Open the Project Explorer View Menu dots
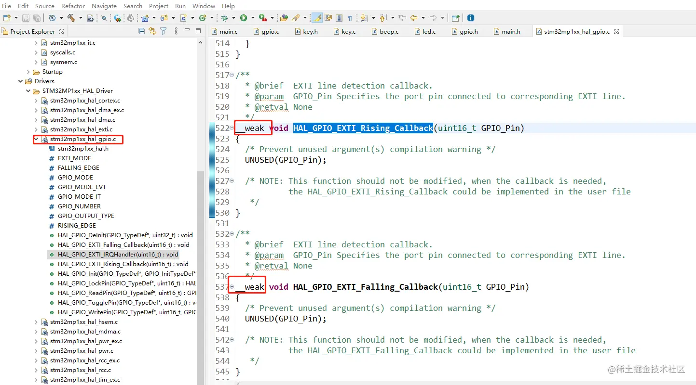696x385 pixels. 176,31
